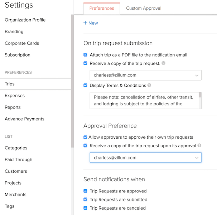Screen dimensions: 217x215
Task: Select Advance Payments preferences
Action: point(24,119)
